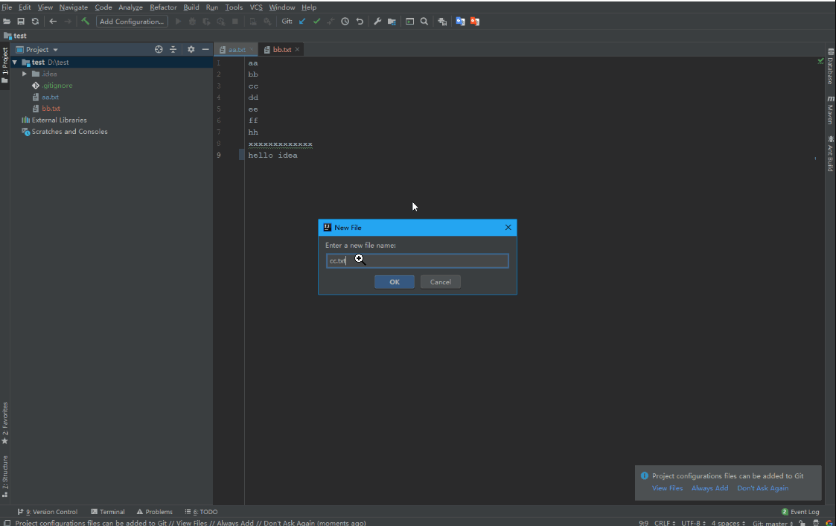Open the Git: master branch selector
The width and height of the screenshot is (836, 526).
pyautogui.click(x=773, y=523)
